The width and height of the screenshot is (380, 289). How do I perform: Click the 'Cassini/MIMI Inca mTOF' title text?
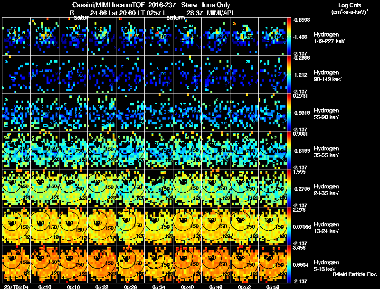point(109,5)
